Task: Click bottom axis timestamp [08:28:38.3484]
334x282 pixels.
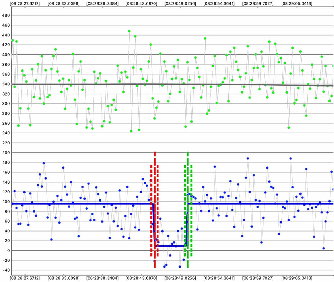Action: [102, 278]
